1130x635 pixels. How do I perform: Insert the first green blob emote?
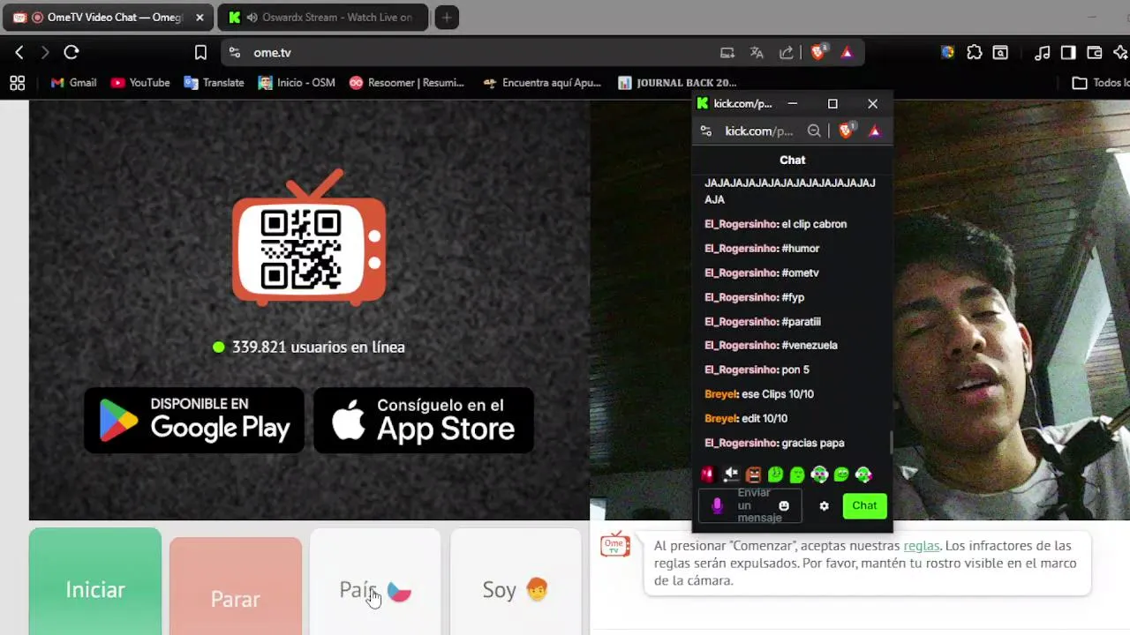click(775, 474)
